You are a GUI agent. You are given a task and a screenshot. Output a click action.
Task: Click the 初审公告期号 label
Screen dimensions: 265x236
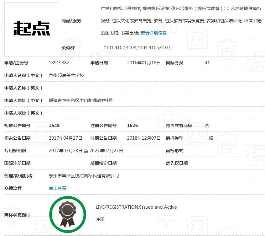tap(18, 126)
